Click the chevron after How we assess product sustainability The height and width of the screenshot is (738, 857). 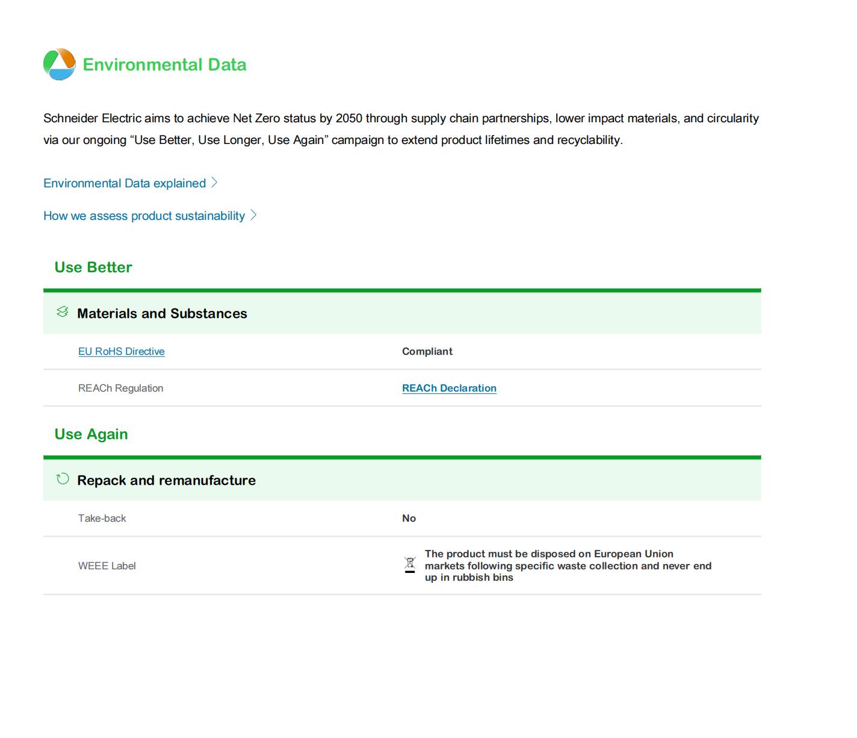pyautogui.click(x=253, y=215)
